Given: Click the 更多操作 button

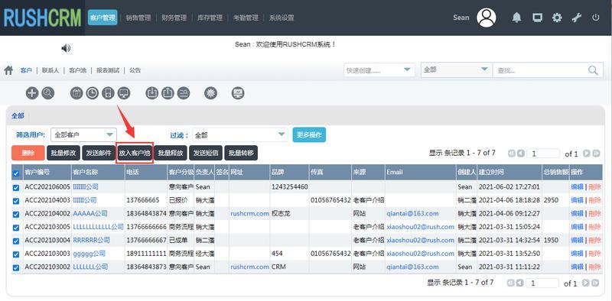Looking at the screenshot, I should click(x=309, y=135).
